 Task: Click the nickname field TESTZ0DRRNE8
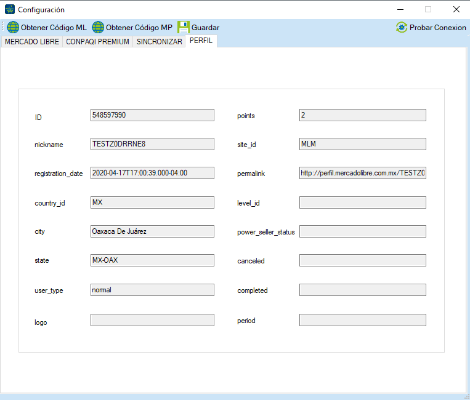(152, 144)
